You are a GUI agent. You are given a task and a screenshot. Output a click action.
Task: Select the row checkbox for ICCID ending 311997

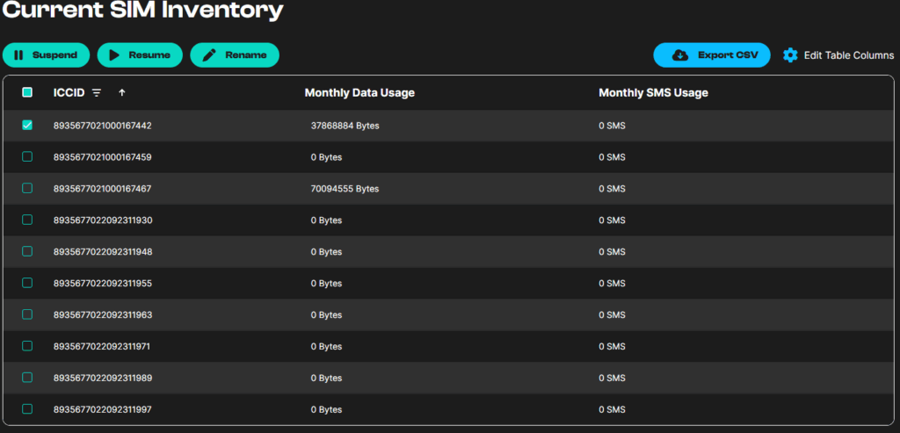click(x=27, y=409)
